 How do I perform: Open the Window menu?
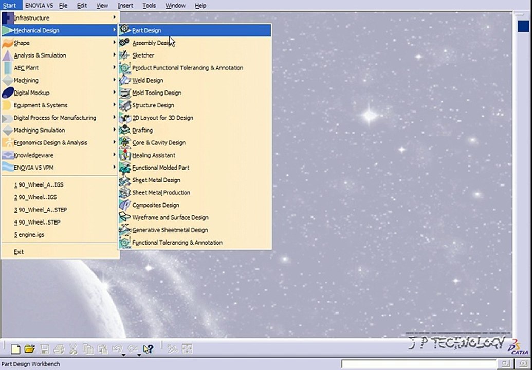point(175,6)
